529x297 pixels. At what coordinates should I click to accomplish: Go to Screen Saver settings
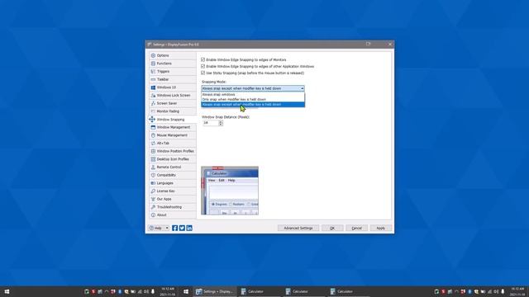172,103
